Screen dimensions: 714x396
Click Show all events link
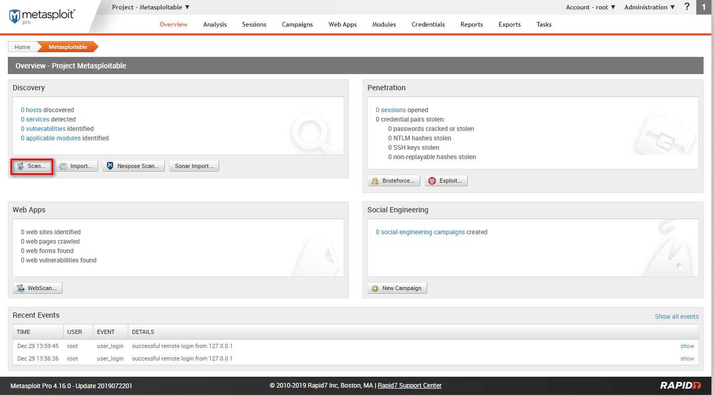click(676, 317)
